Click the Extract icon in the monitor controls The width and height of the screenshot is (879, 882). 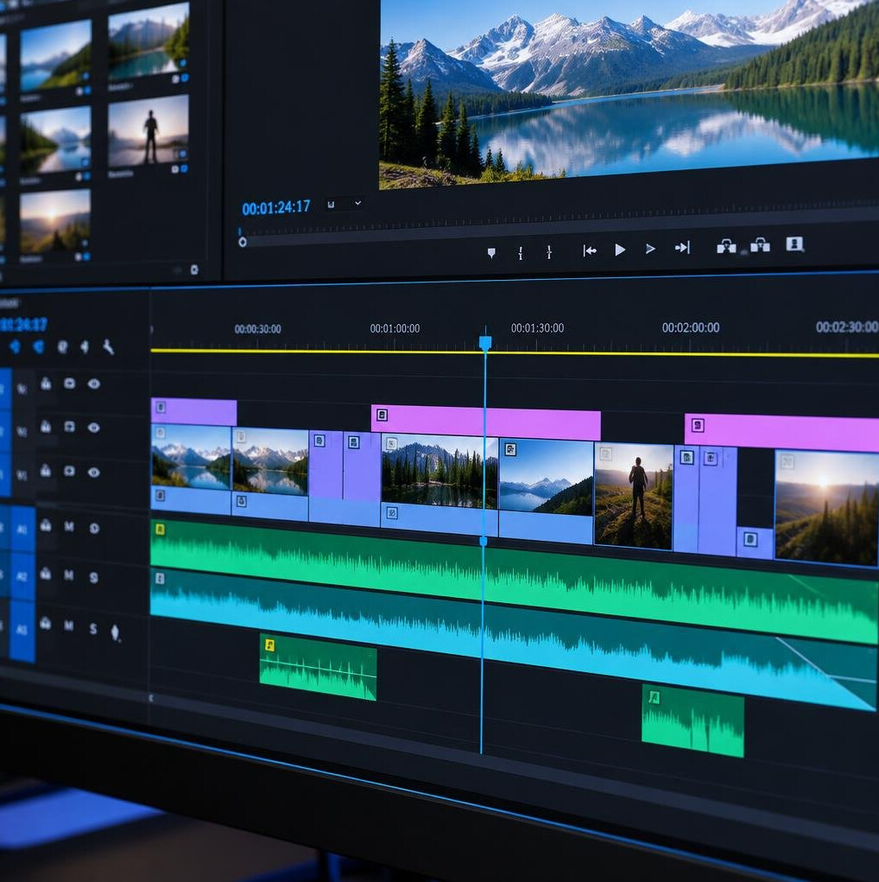(x=761, y=245)
